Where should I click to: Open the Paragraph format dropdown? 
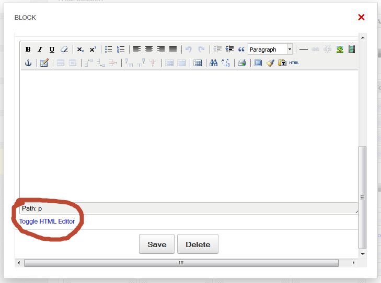tap(270, 50)
